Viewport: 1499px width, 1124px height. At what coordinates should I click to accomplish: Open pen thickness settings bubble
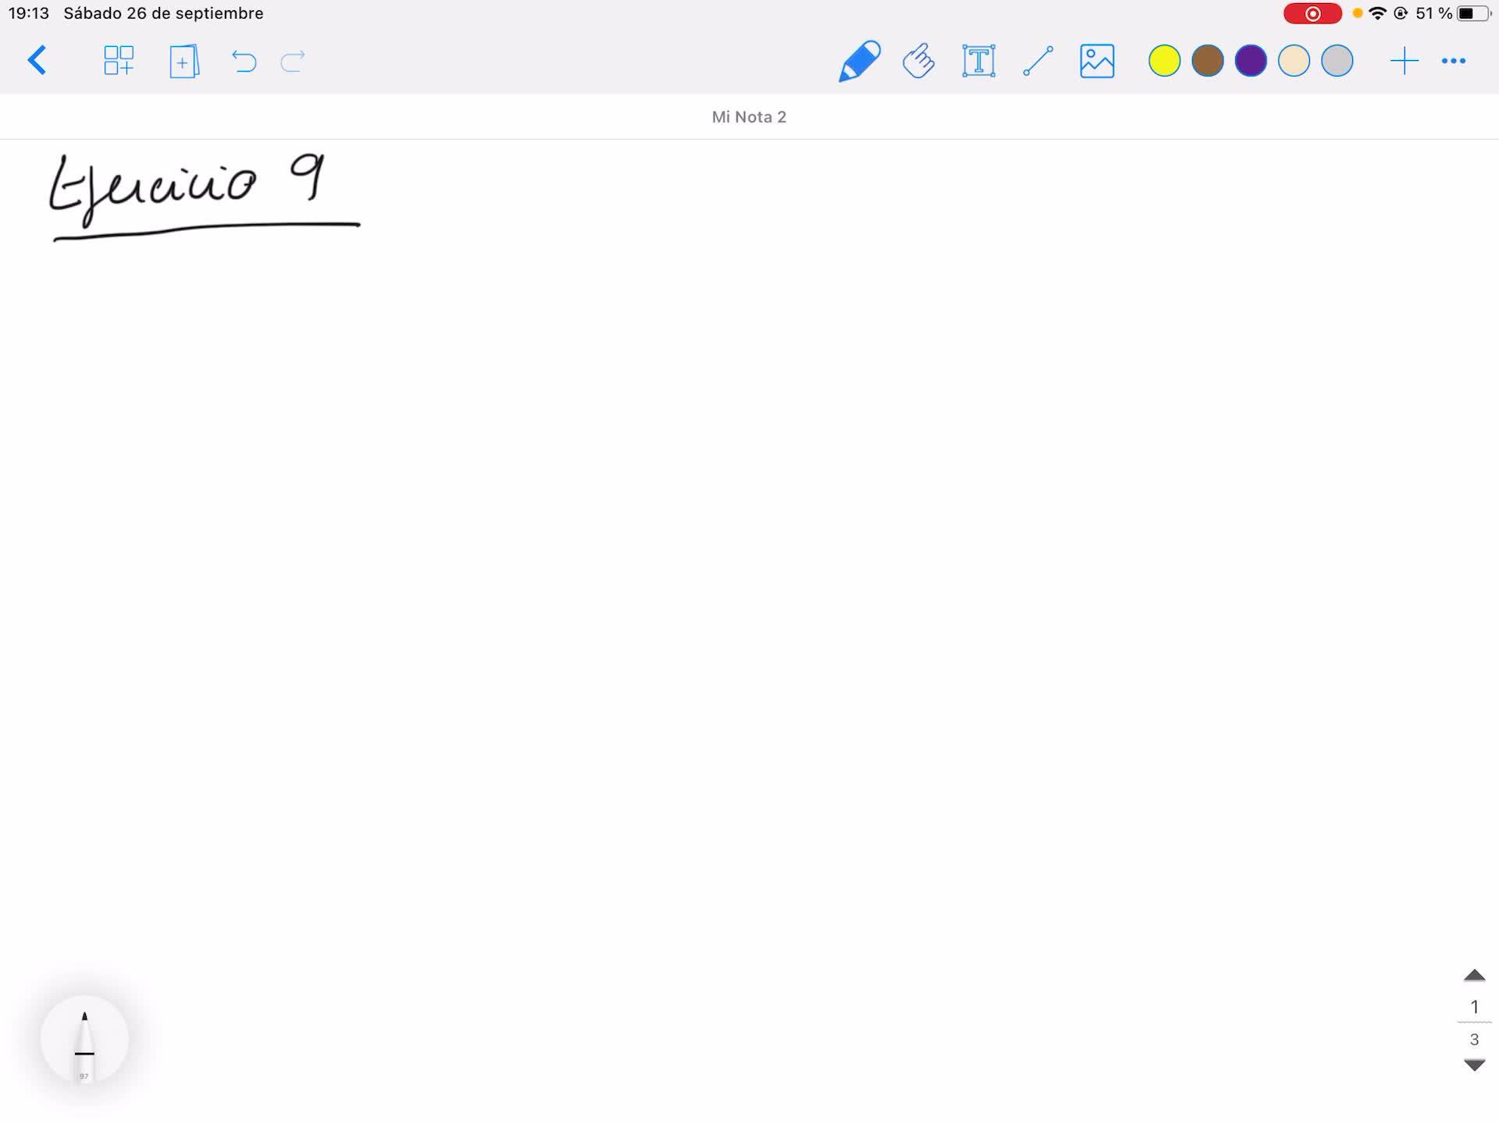coord(84,1040)
